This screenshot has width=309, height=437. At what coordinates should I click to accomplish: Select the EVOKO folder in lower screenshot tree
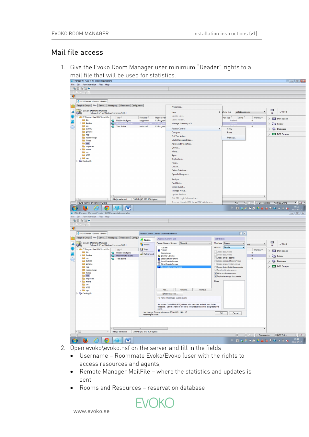pyautogui.click(x=89, y=261)
